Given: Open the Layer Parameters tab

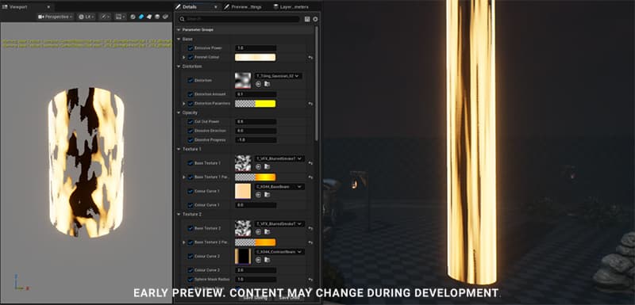Looking at the screenshot, I should click(x=291, y=7).
